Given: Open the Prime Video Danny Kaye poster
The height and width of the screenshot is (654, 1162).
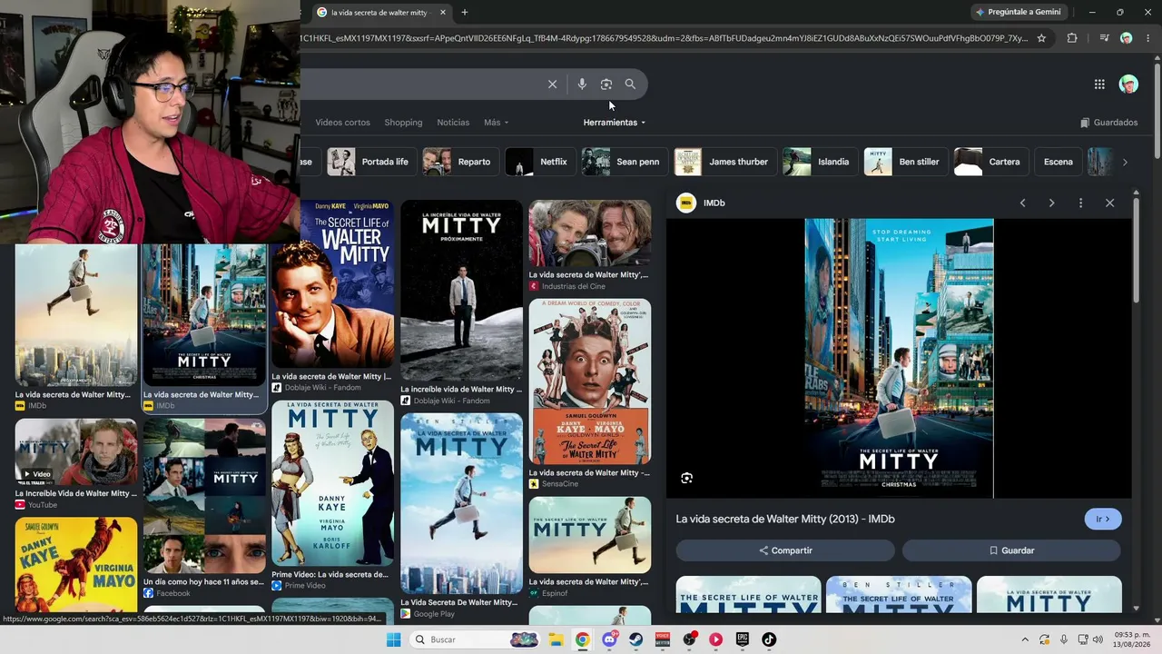Looking at the screenshot, I should (332, 483).
